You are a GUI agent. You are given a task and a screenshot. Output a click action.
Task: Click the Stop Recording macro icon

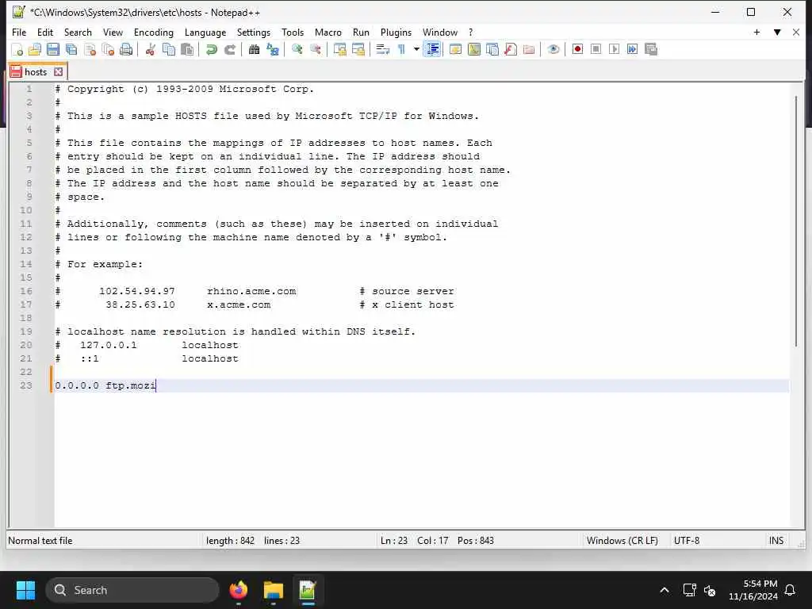(596, 49)
